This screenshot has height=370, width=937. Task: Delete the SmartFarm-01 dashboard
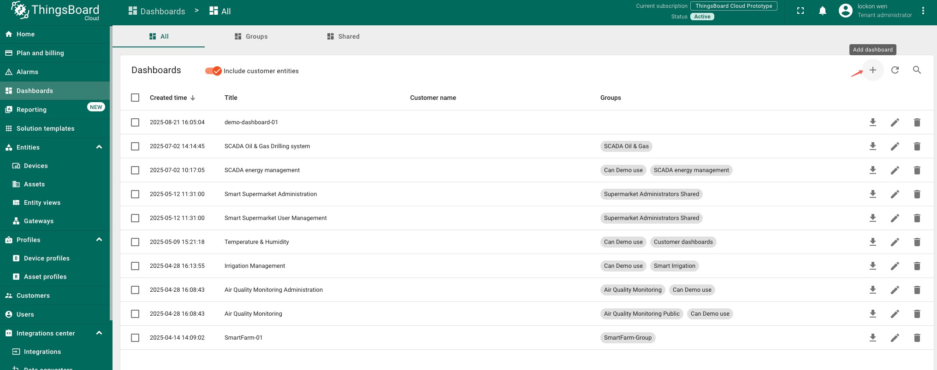point(917,338)
